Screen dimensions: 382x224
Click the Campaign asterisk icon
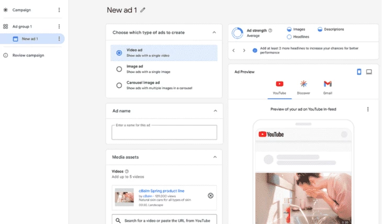pos(5,10)
